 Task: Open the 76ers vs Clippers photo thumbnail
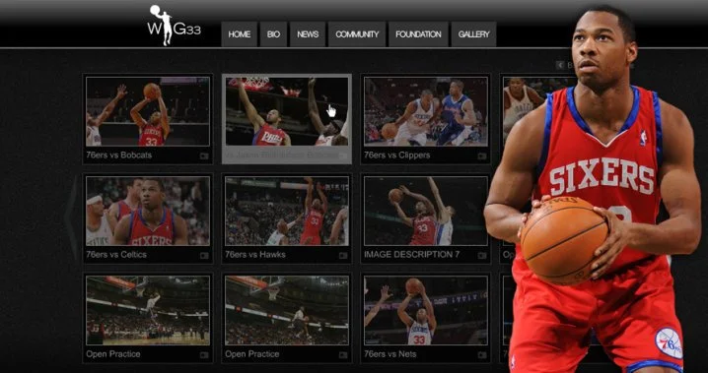[x=426, y=111]
